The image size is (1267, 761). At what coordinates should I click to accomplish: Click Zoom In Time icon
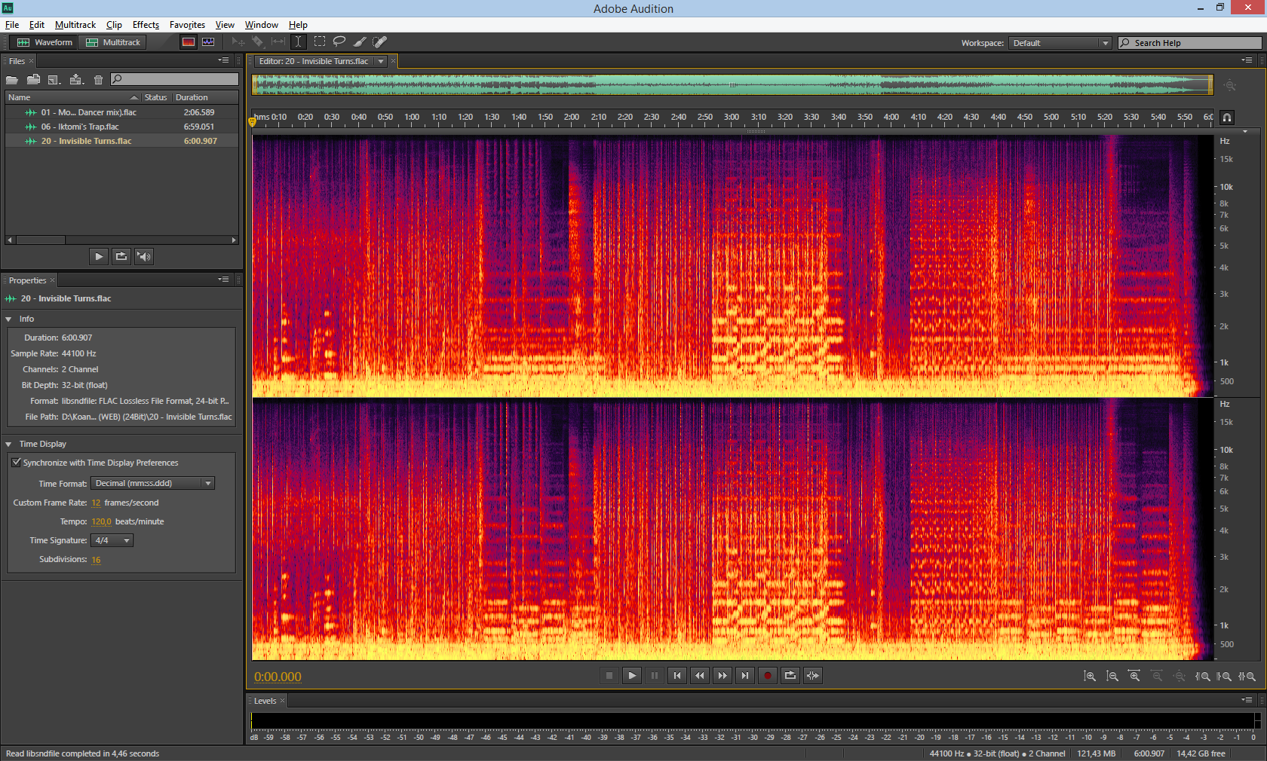pyautogui.click(x=1134, y=676)
